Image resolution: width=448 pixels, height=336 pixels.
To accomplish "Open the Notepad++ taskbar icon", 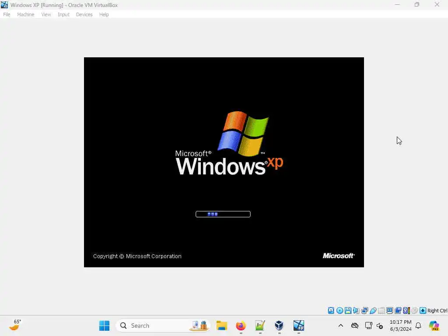I will [x=260, y=325].
